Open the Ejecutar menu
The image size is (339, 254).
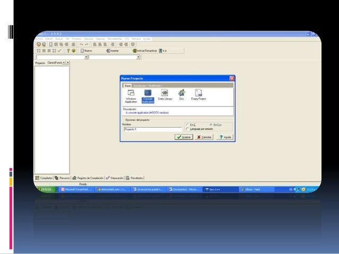89,39
